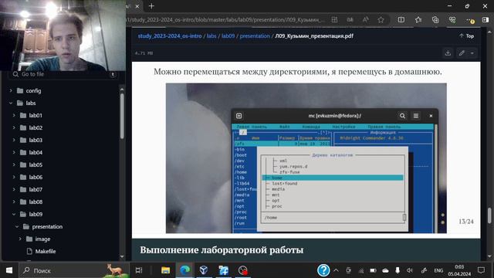Open volume control in system tray
This screenshot has width=494, height=278.
[410, 270]
